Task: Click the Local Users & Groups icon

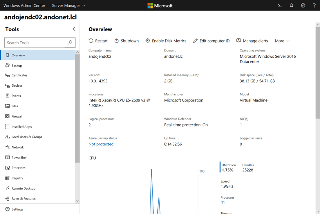Action: 7,137
